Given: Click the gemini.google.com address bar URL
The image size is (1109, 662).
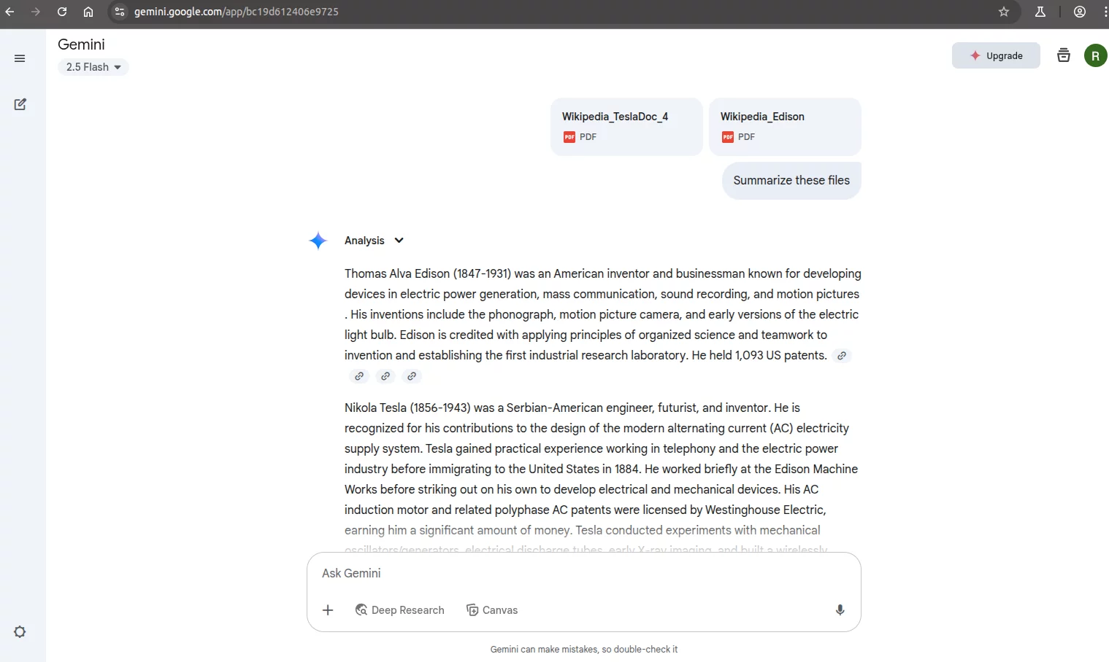Looking at the screenshot, I should (x=237, y=12).
